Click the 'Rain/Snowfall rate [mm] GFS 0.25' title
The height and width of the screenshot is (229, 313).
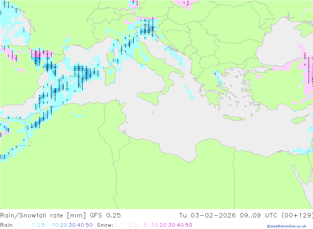point(60,216)
